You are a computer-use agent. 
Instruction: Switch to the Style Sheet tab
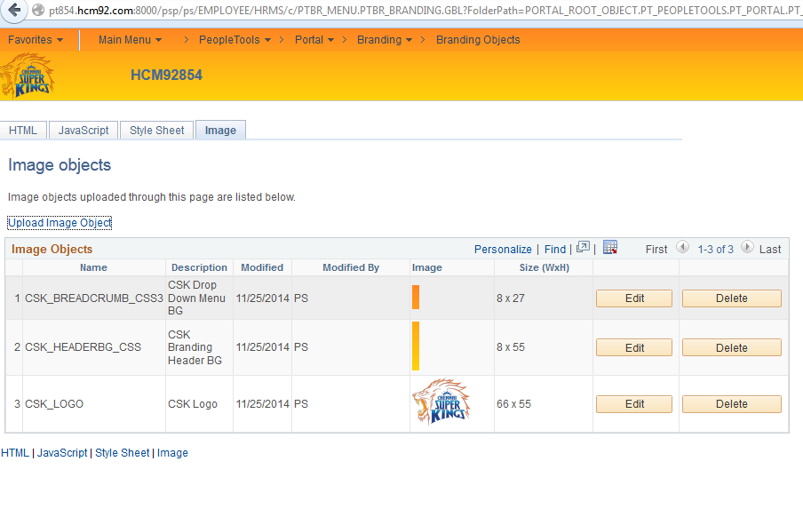(x=156, y=130)
